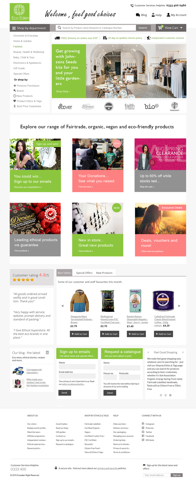The height and width of the screenshot is (481, 196).
Task: Select Fashion in the department list
Action: (x=18, y=46)
